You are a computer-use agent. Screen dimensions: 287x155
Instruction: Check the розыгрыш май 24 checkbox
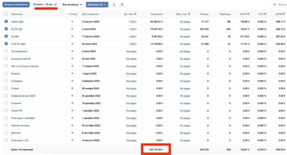(6, 59)
